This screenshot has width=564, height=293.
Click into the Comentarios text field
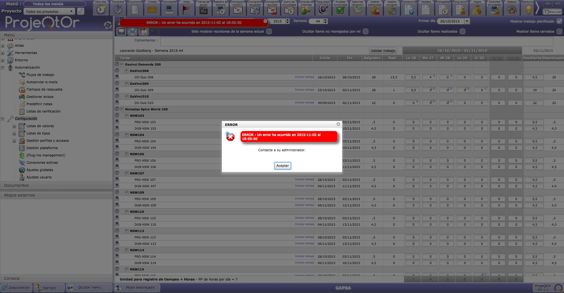coord(357,41)
